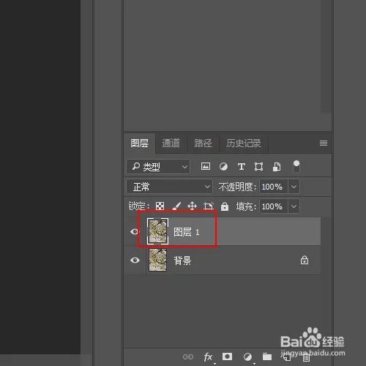
Task: Filter for shape layers icon
Action: [258, 167]
